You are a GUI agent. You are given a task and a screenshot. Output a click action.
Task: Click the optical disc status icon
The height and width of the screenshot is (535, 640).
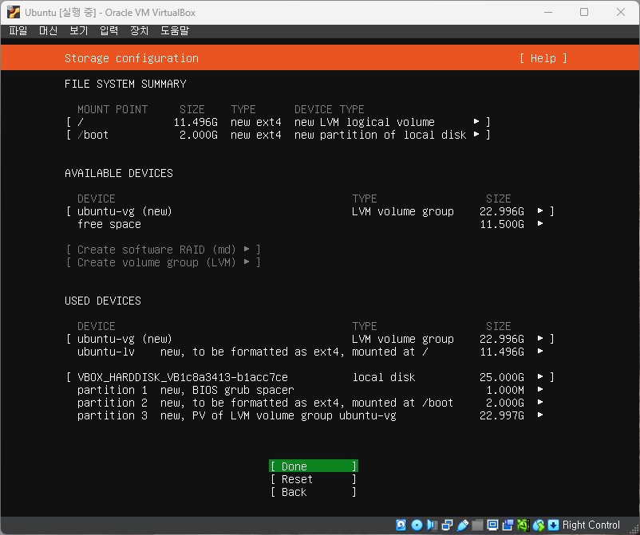coord(417,525)
